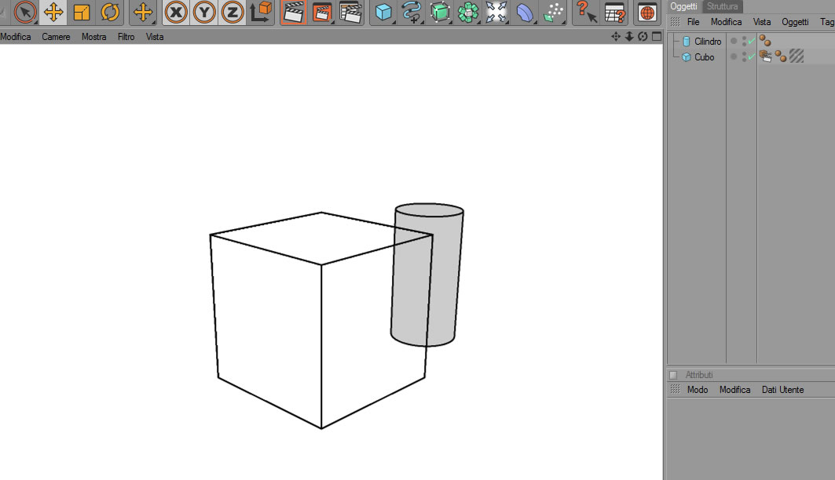
Task: Select the Move tool
Action: [x=53, y=13]
